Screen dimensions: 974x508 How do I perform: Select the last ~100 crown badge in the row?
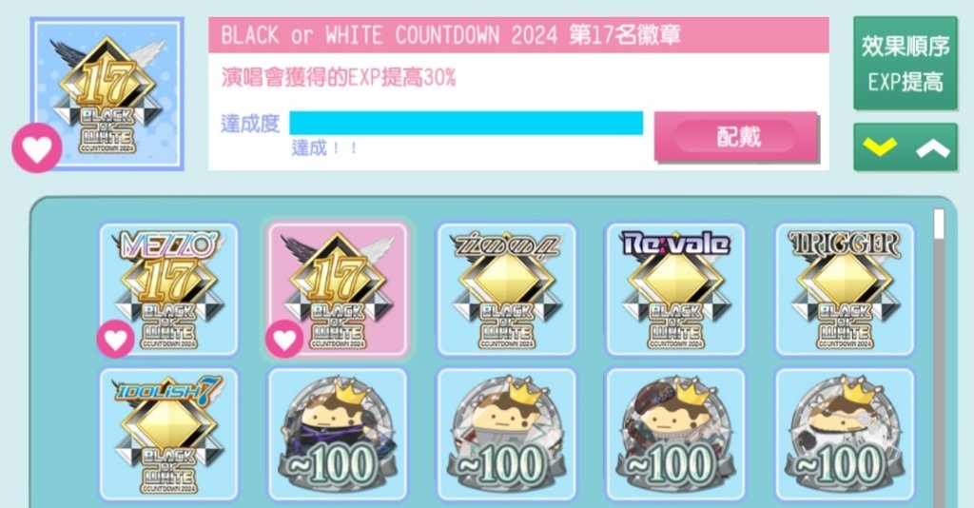(845, 434)
